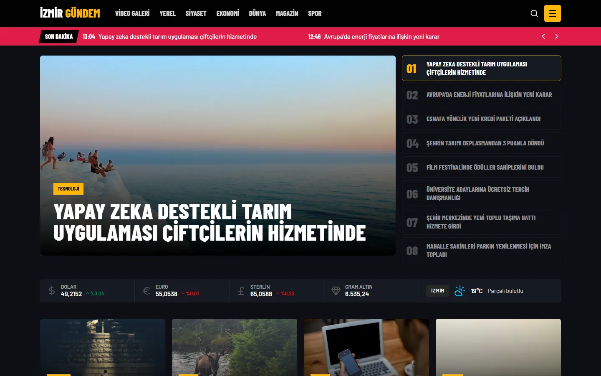Select headline 02 Avrupa'da enerji fiyatları

pyautogui.click(x=482, y=95)
